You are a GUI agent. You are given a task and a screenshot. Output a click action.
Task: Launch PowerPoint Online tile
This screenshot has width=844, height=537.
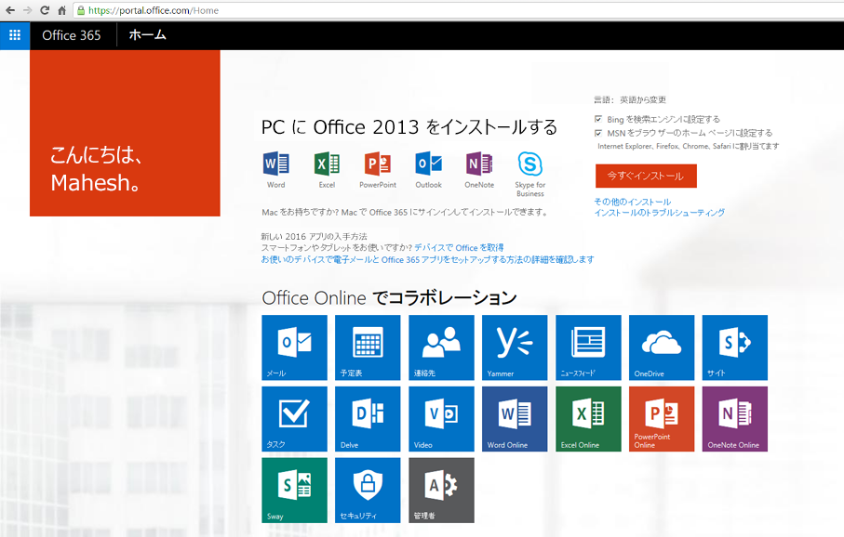[662, 419]
